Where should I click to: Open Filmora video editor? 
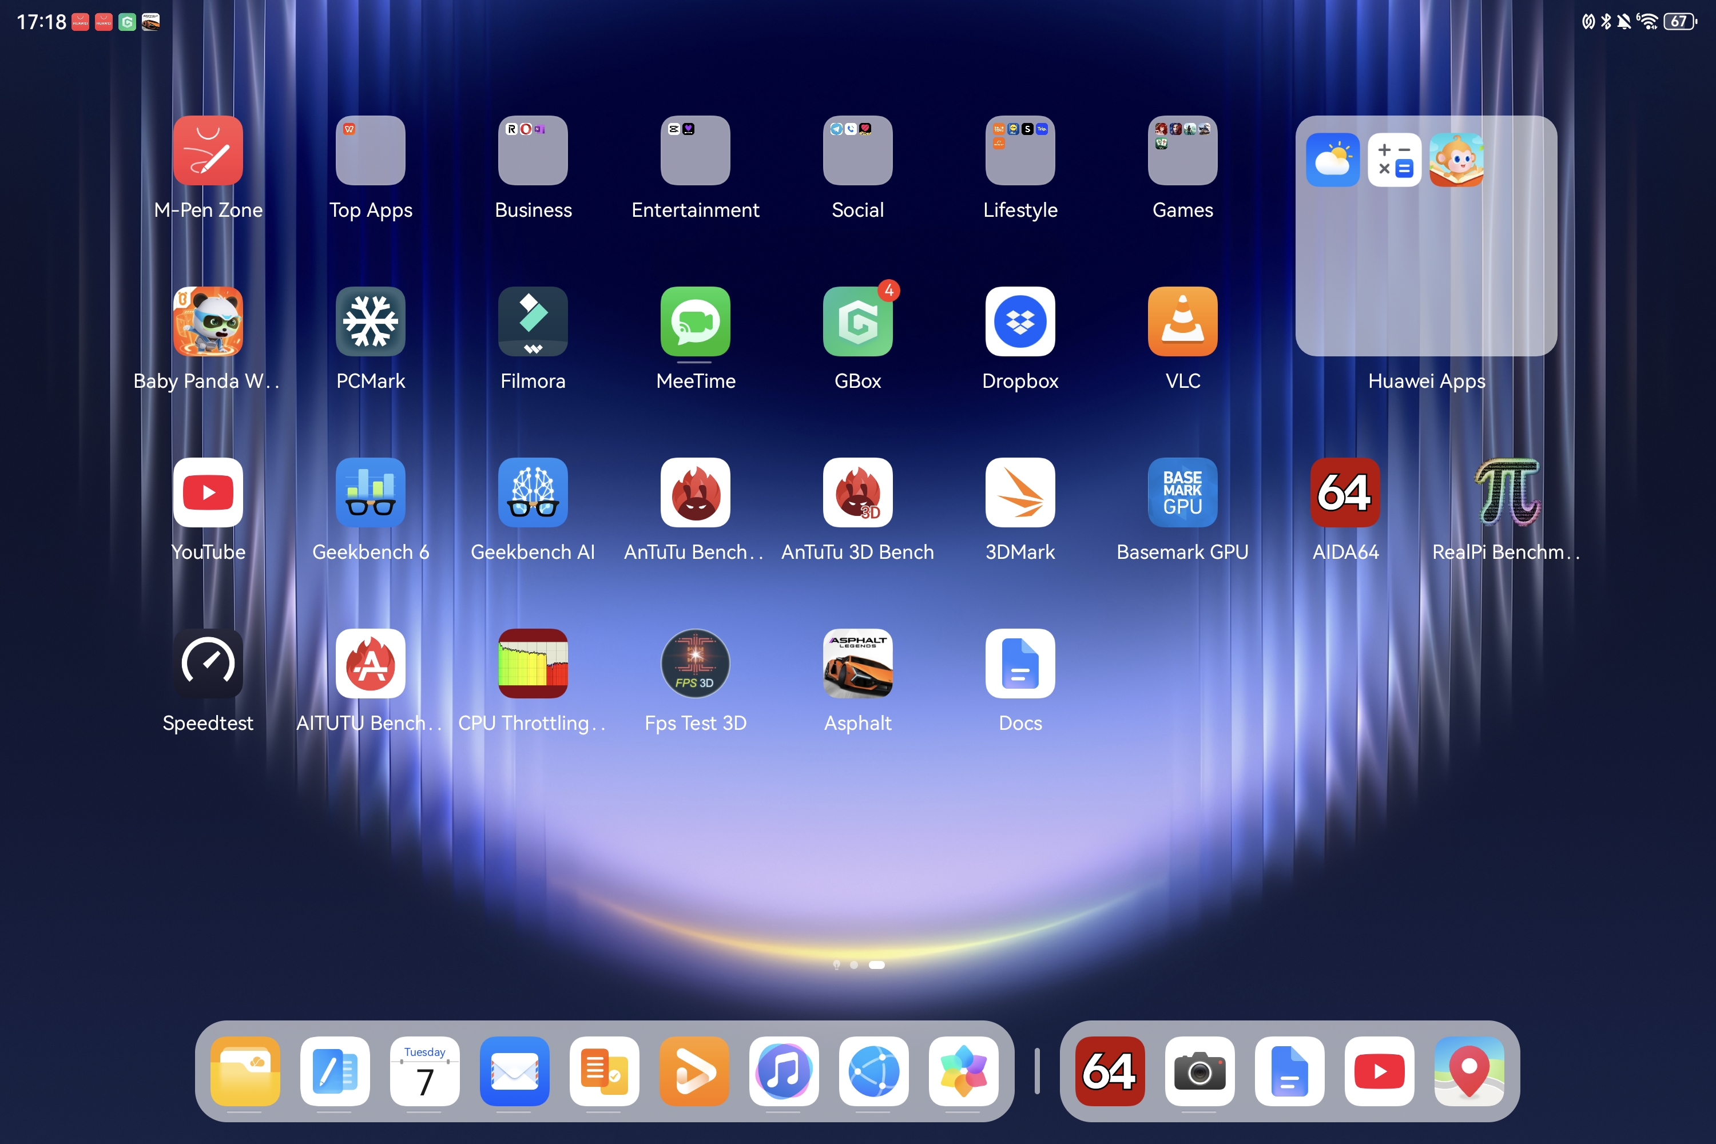[x=533, y=321]
